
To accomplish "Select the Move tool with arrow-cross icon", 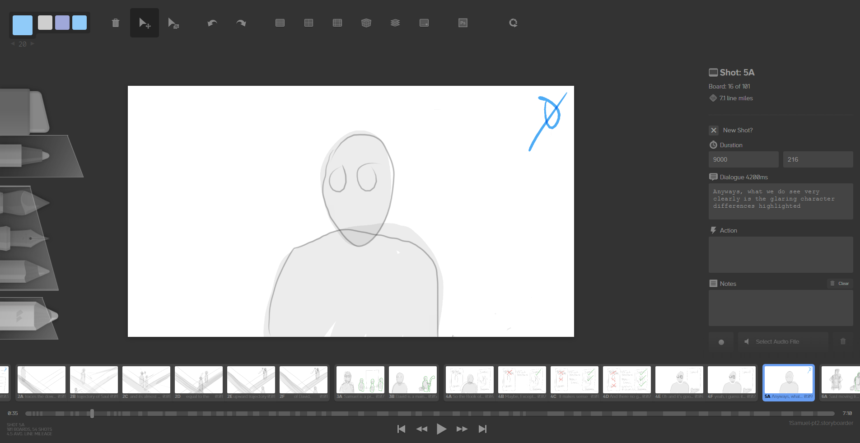I will (x=145, y=23).
